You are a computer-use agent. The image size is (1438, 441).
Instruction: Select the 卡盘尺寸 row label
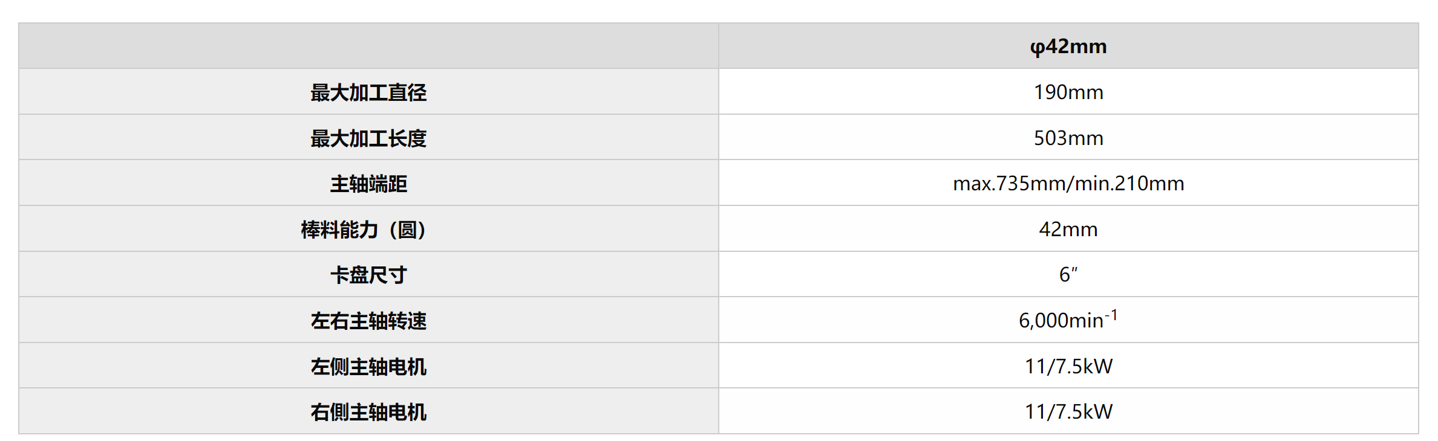click(x=368, y=275)
